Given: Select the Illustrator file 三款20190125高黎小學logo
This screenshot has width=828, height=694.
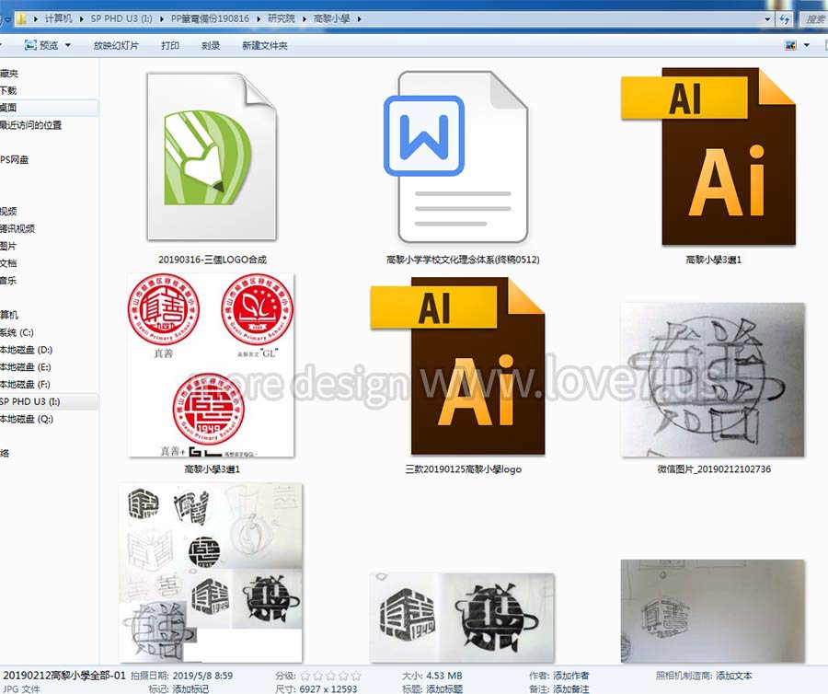Looking at the screenshot, I should pyautogui.click(x=458, y=365).
